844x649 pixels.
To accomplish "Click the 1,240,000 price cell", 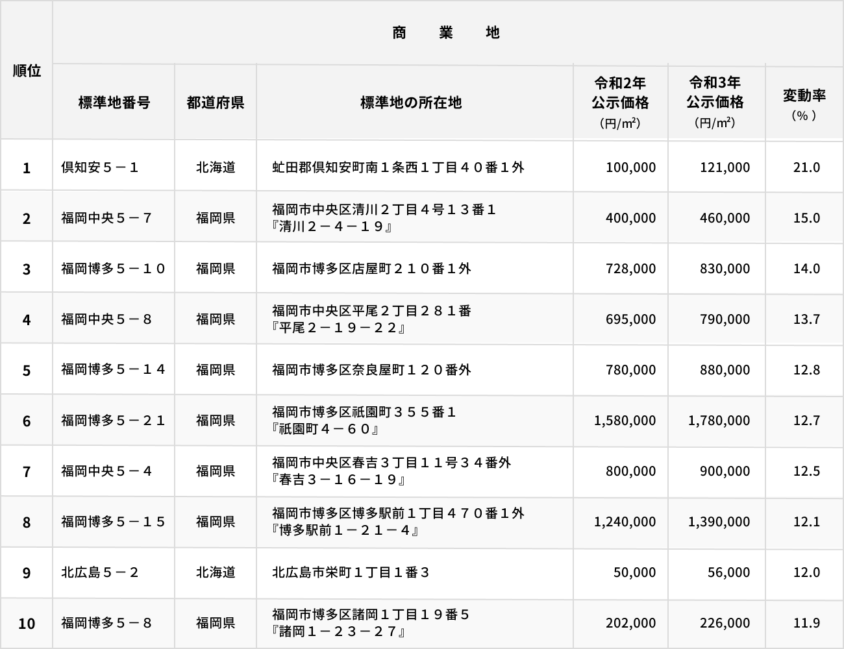I will point(625,522).
